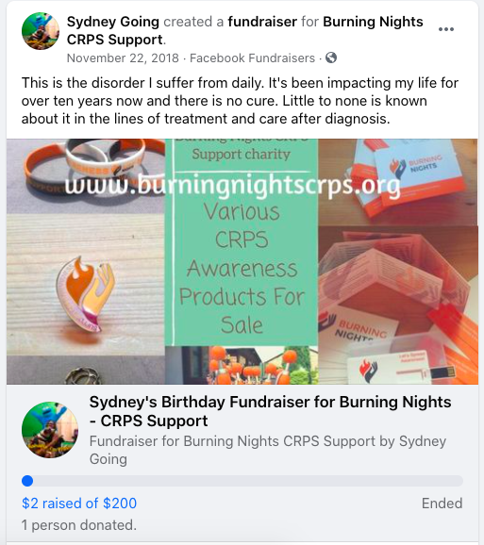
Task: Click the public globe privacy icon
Action: [x=331, y=58]
